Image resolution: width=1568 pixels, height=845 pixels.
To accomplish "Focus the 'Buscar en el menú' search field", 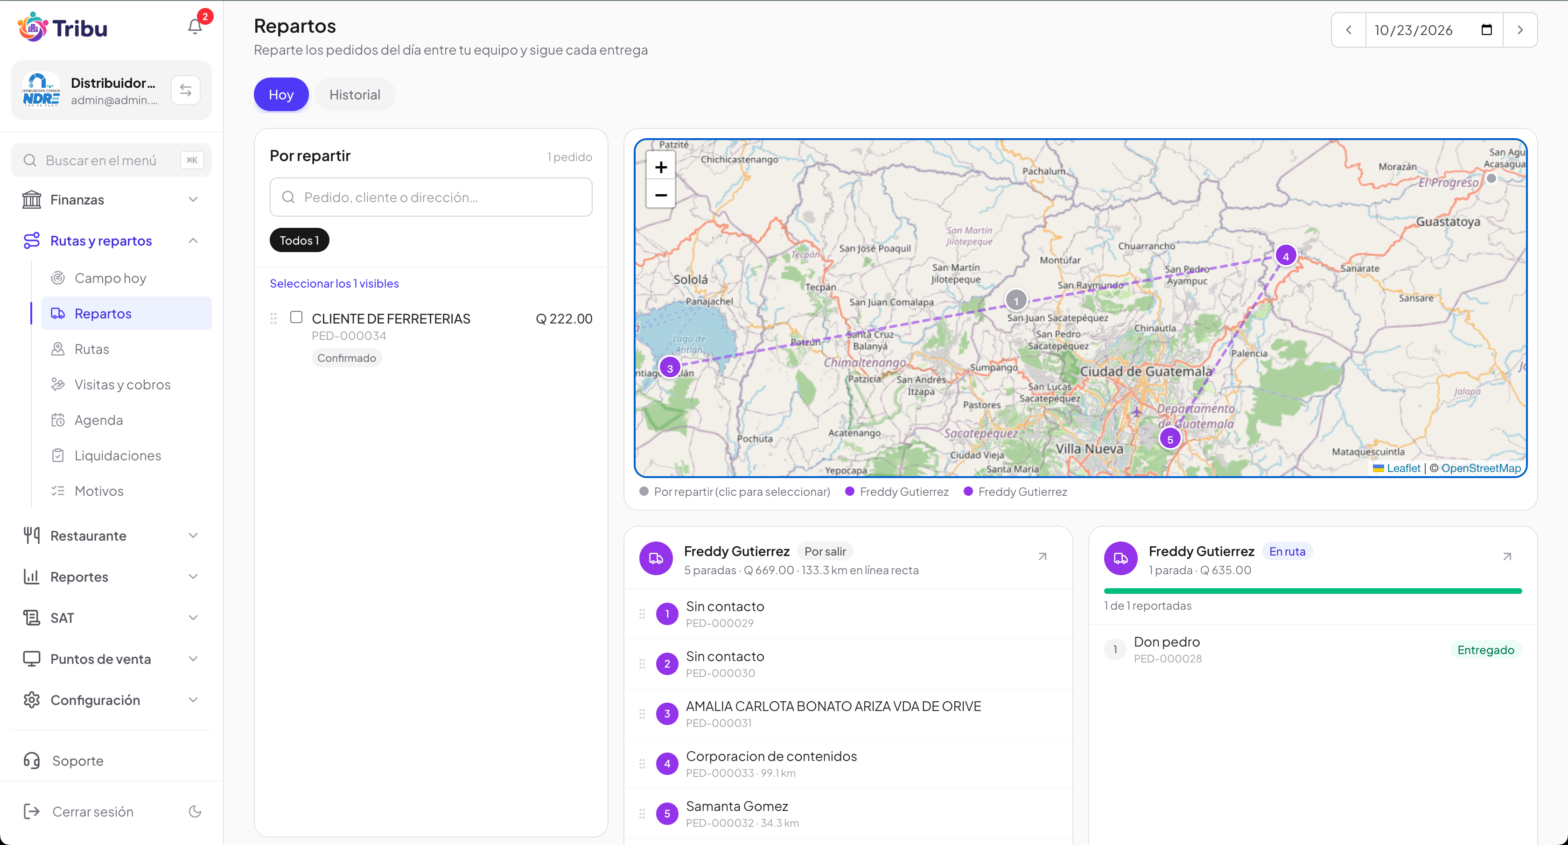I will (x=112, y=161).
